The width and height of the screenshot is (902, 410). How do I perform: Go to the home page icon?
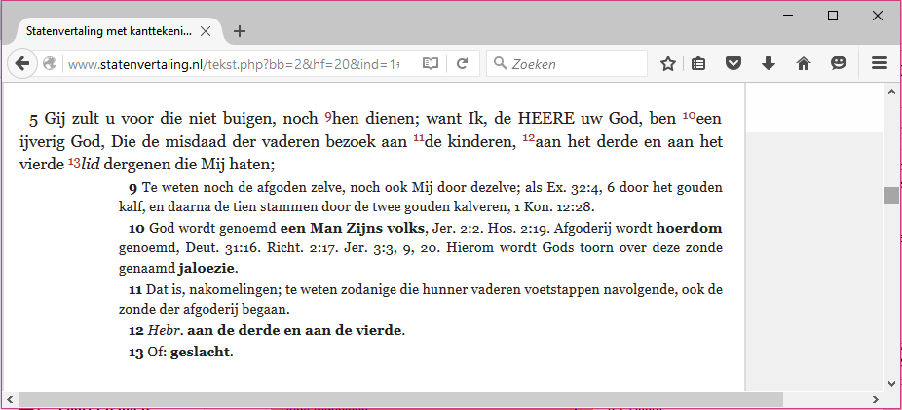(x=804, y=63)
